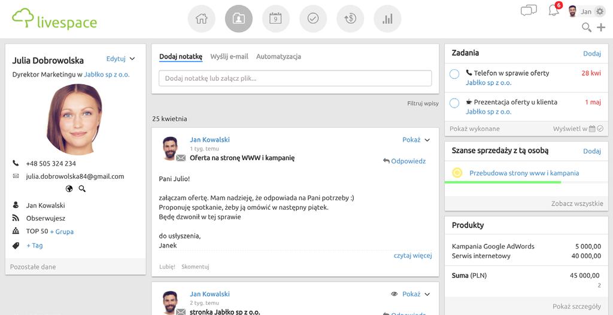Click Jabłko sp z o.o. under Telefon task
The width and height of the screenshot is (613, 315).
click(x=488, y=82)
